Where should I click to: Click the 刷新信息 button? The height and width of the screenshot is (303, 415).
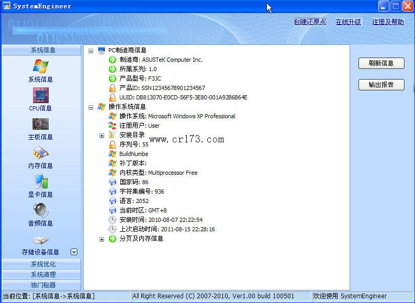pyautogui.click(x=381, y=63)
